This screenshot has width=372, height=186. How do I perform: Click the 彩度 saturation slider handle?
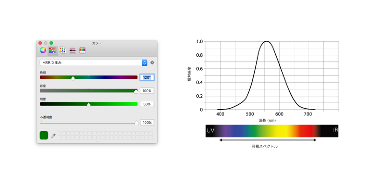click(136, 92)
